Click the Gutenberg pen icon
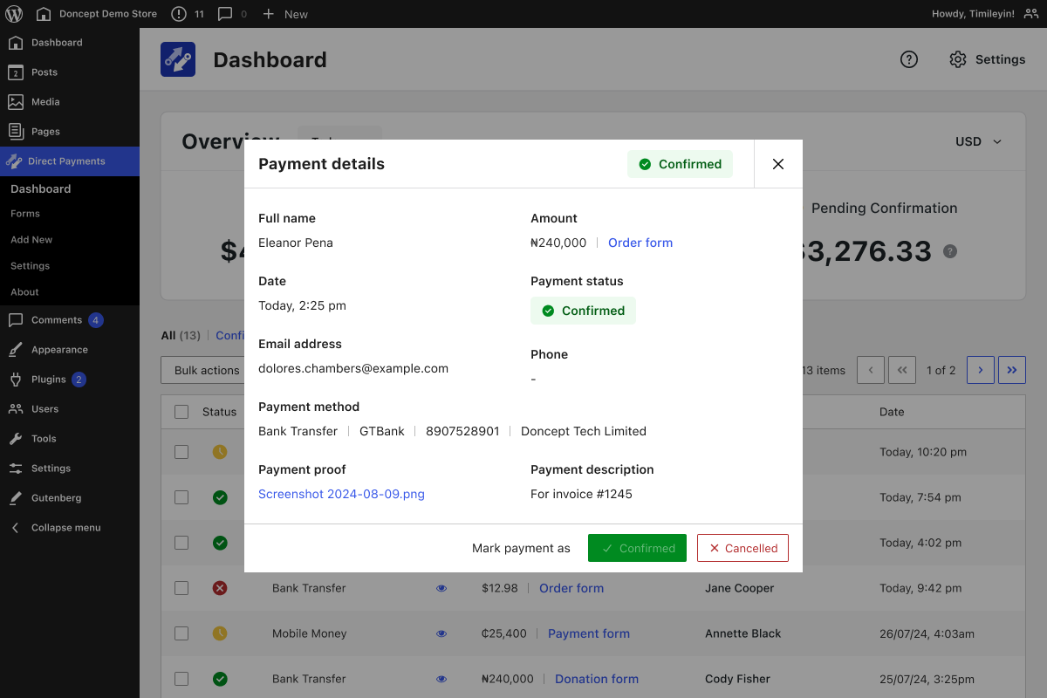This screenshot has width=1047, height=698. 16,498
